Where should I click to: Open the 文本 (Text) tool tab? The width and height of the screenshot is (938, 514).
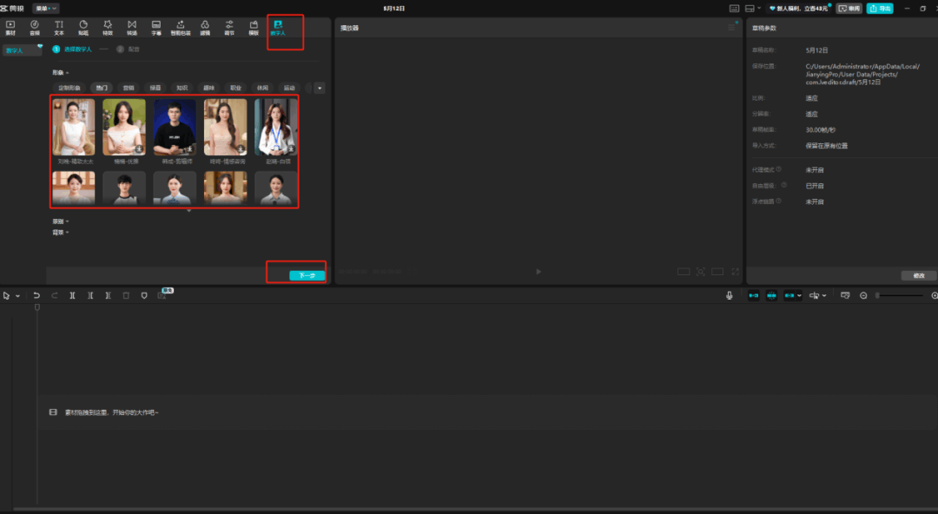click(59, 27)
